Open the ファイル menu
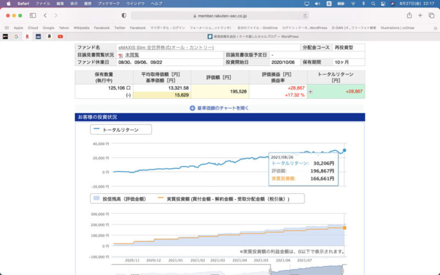The height and width of the screenshot is (275, 440). pyautogui.click(x=43, y=4)
